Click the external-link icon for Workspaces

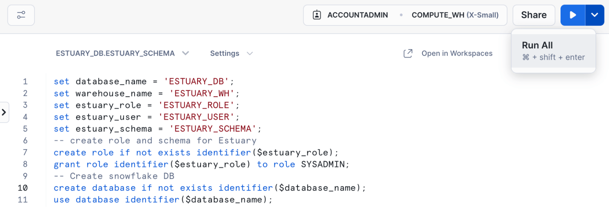(408, 53)
